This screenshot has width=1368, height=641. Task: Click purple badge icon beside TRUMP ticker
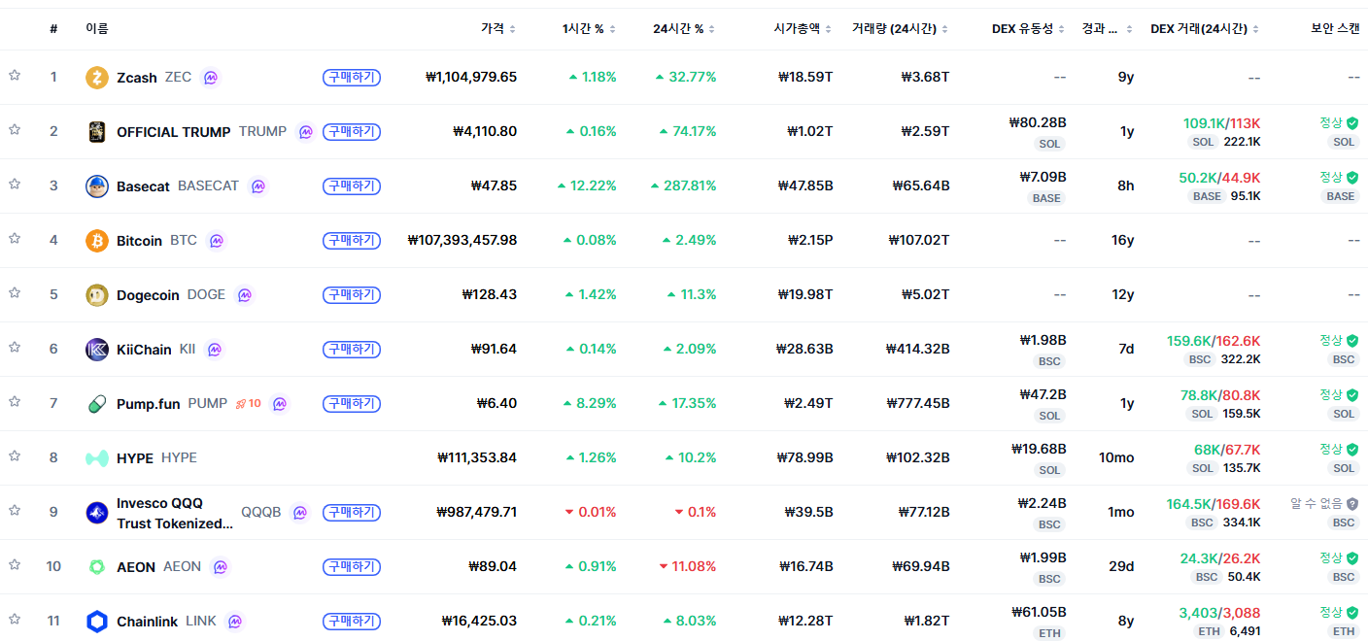(306, 132)
